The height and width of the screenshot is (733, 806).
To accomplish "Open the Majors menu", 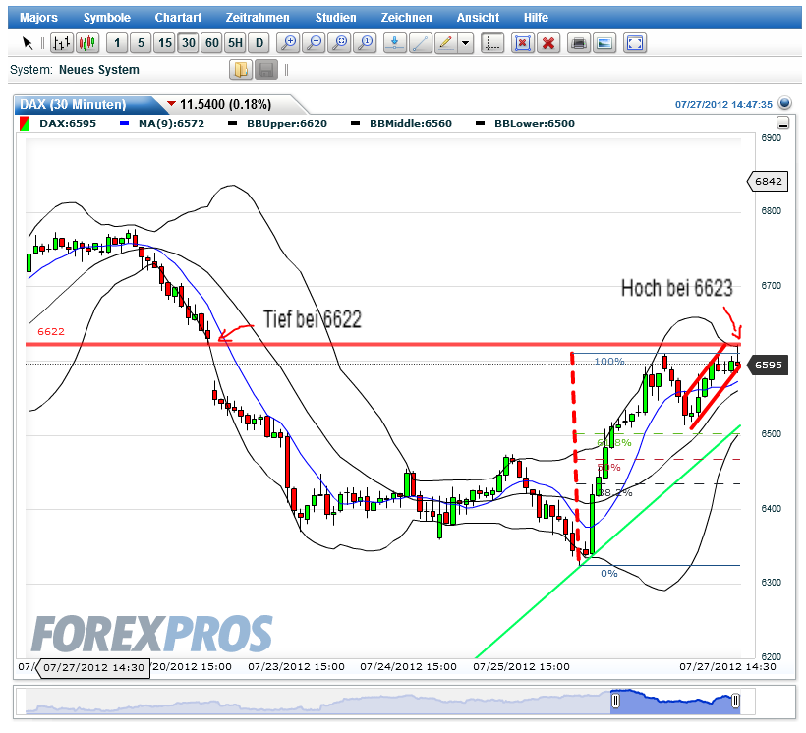I will click(38, 18).
